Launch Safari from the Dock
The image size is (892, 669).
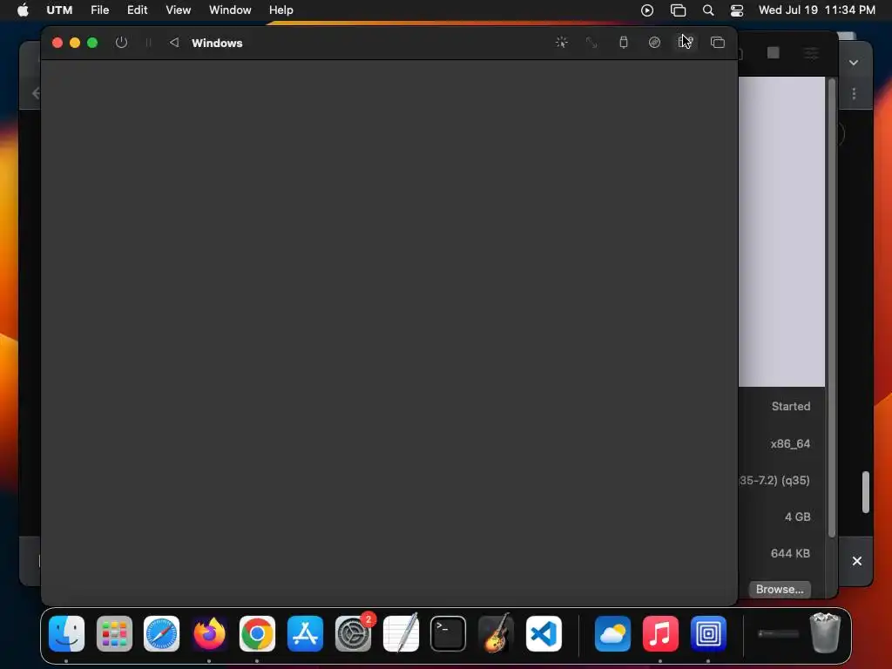coord(161,634)
